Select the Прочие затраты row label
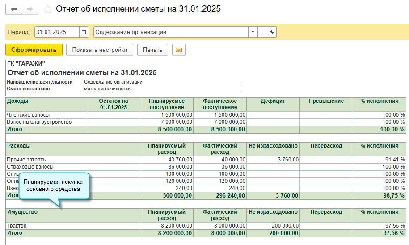Viewport: 409px width, 245px height. [27, 160]
